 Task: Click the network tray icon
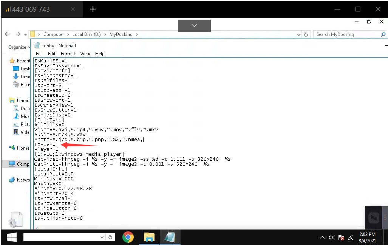(351, 237)
